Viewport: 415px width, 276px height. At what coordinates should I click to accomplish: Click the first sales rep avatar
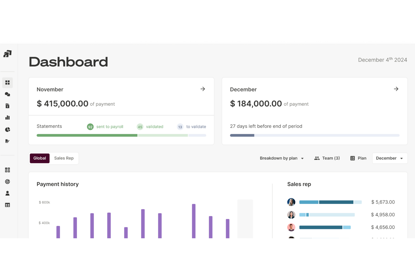pyautogui.click(x=291, y=202)
